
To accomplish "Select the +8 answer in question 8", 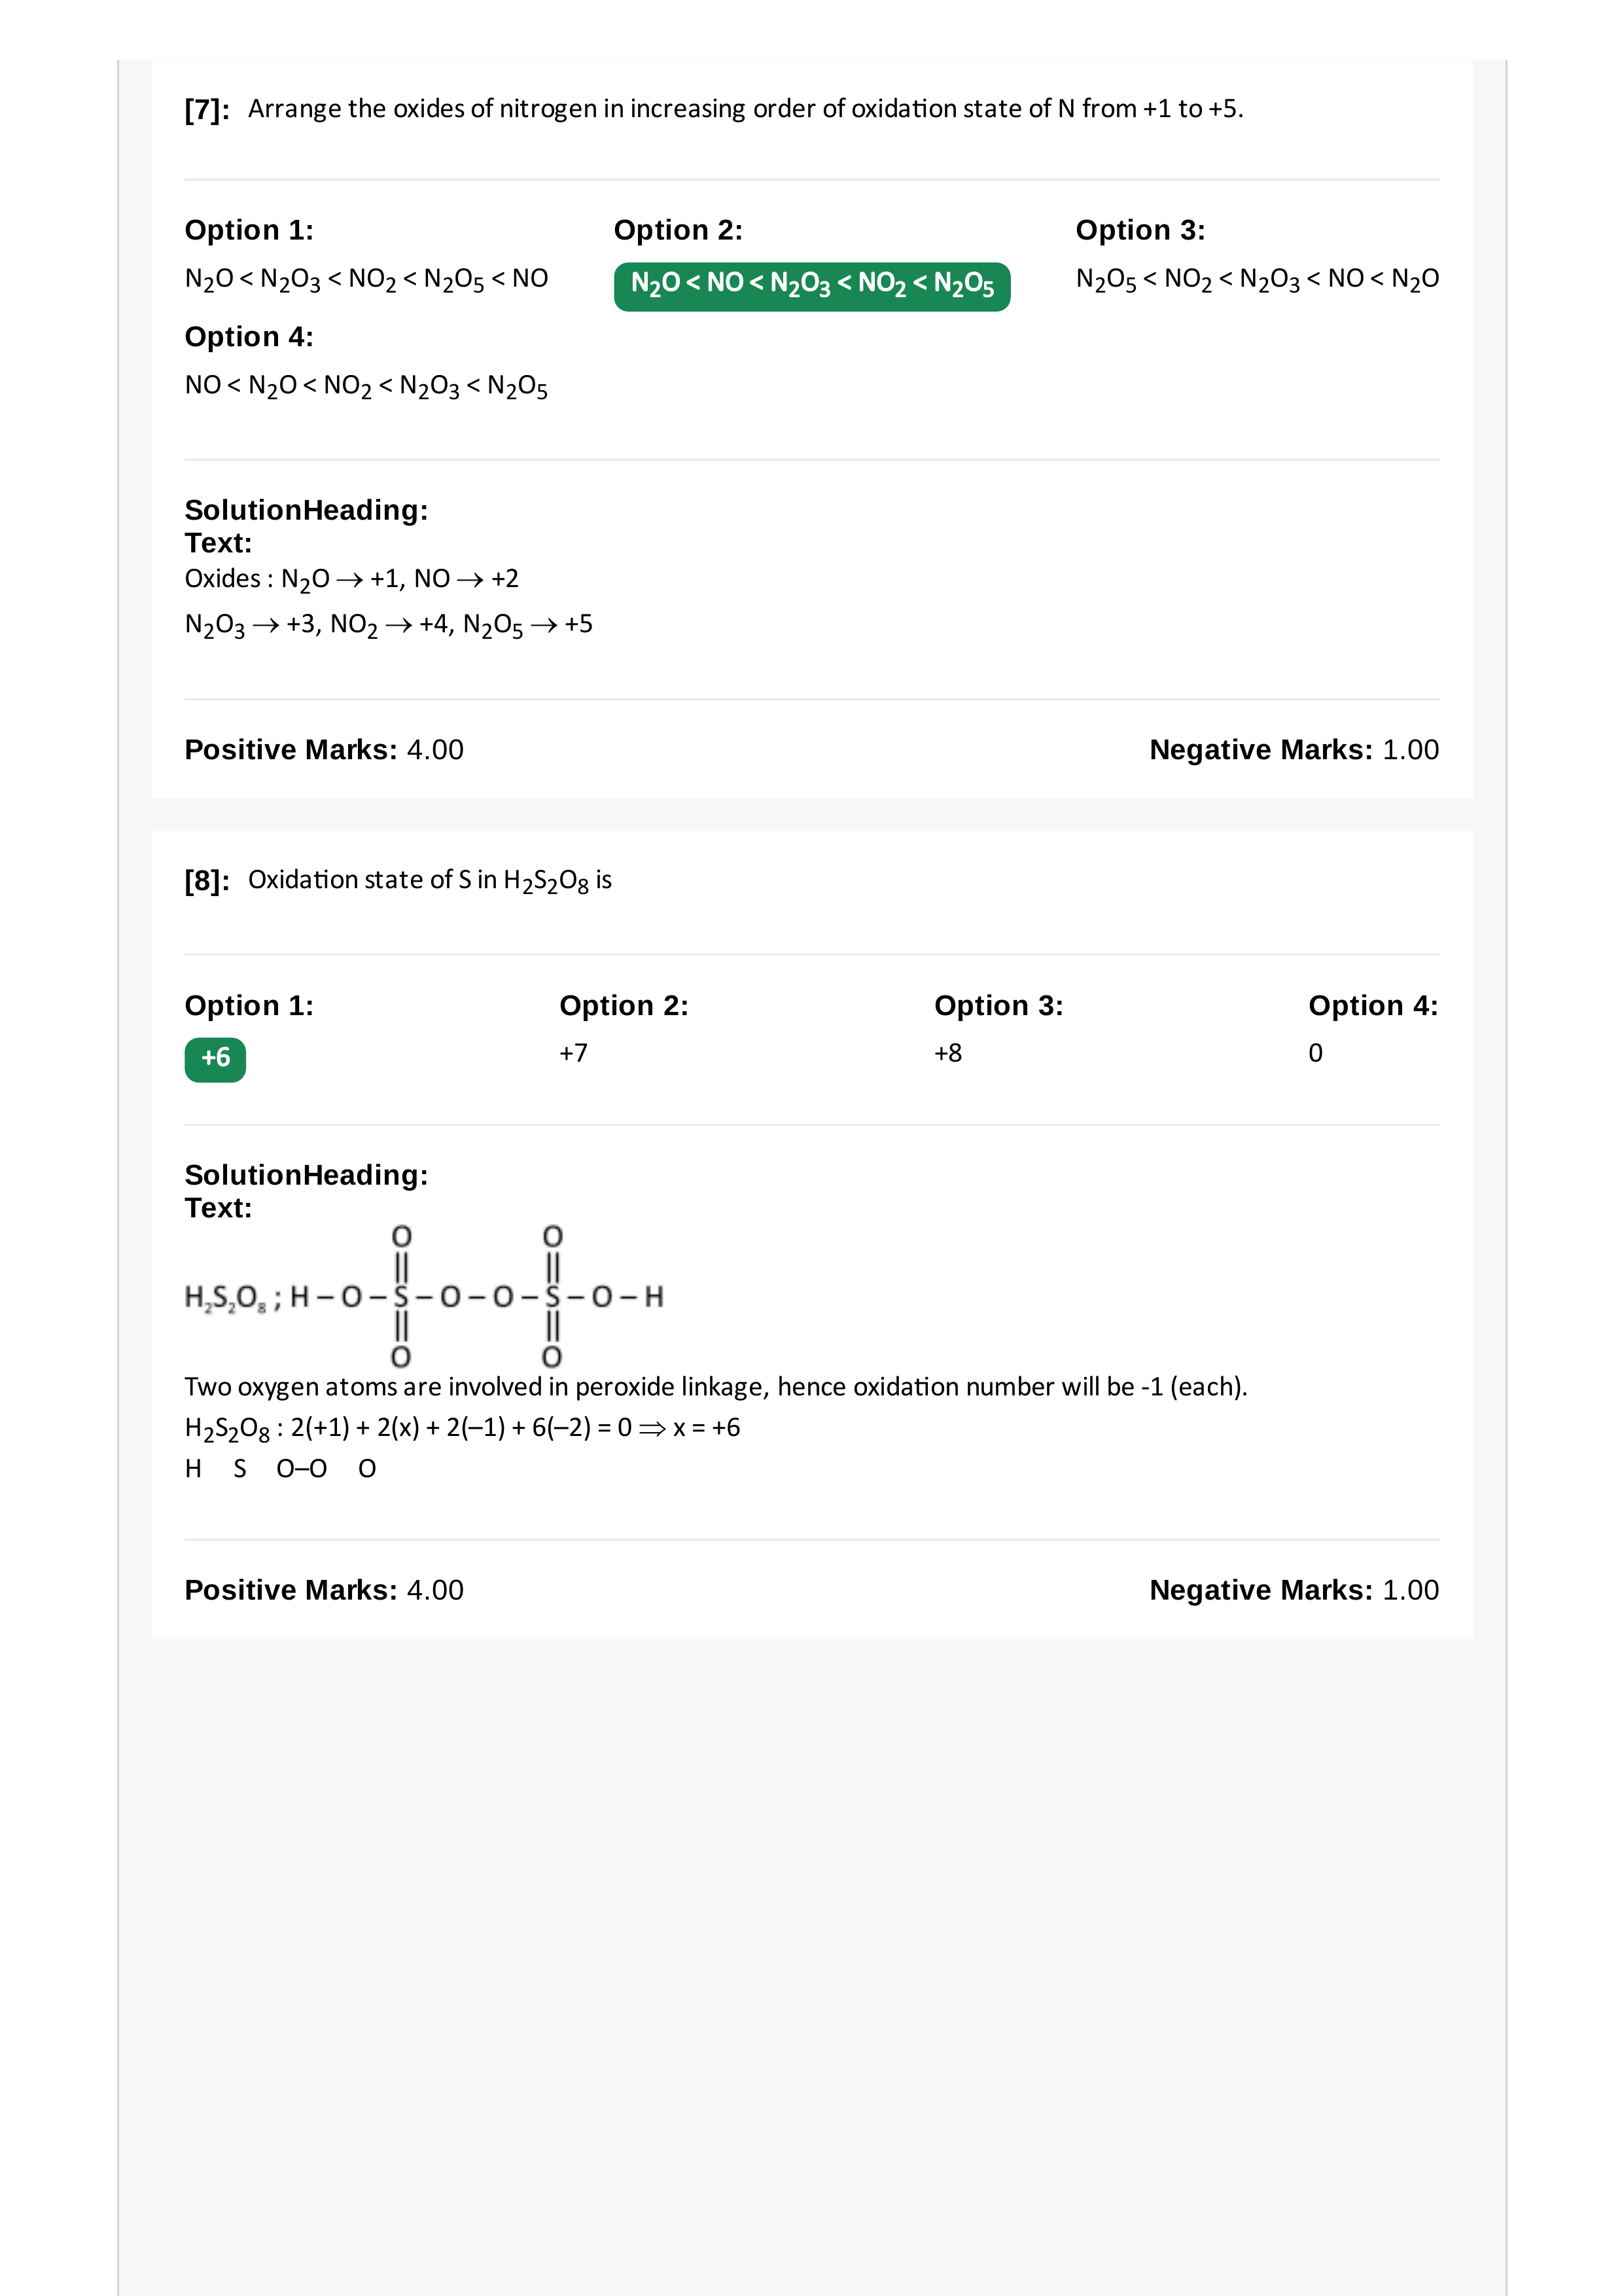I will pyautogui.click(x=949, y=1053).
